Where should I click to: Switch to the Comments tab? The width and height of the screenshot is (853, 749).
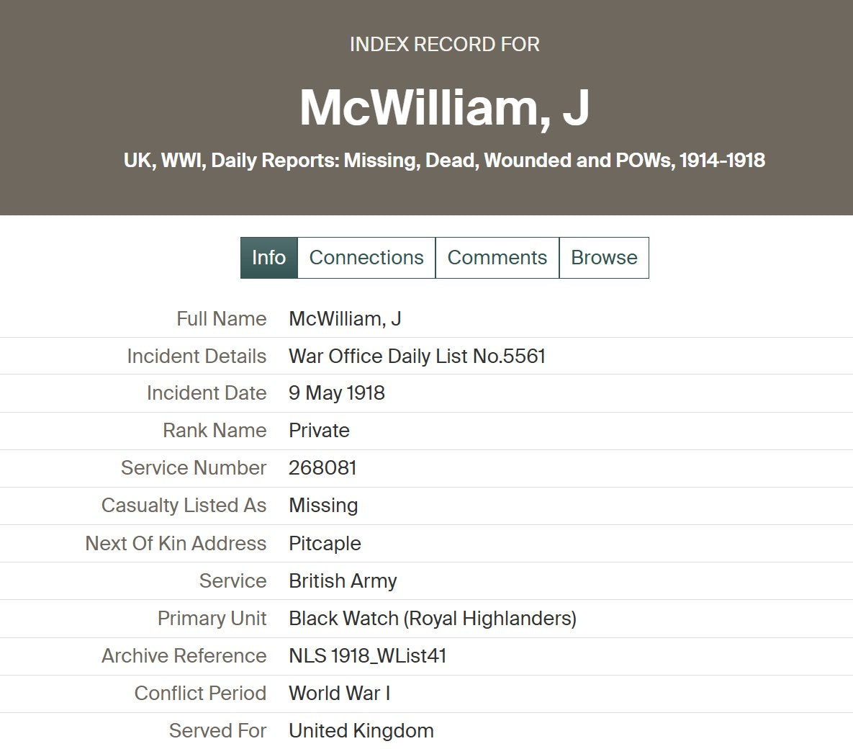(x=497, y=258)
